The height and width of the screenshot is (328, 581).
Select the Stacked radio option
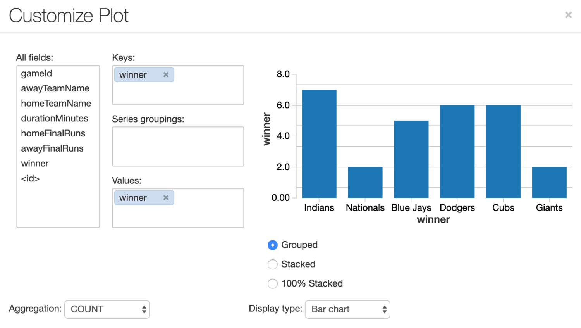[x=273, y=264]
